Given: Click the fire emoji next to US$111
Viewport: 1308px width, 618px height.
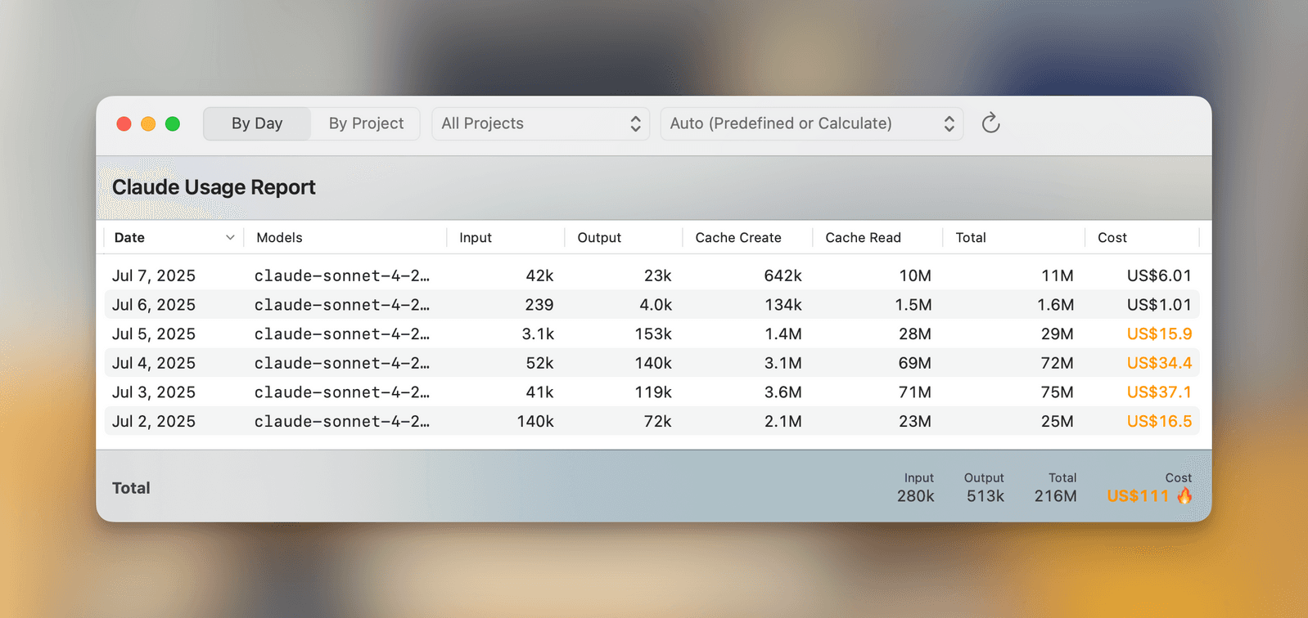Looking at the screenshot, I should (1184, 495).
